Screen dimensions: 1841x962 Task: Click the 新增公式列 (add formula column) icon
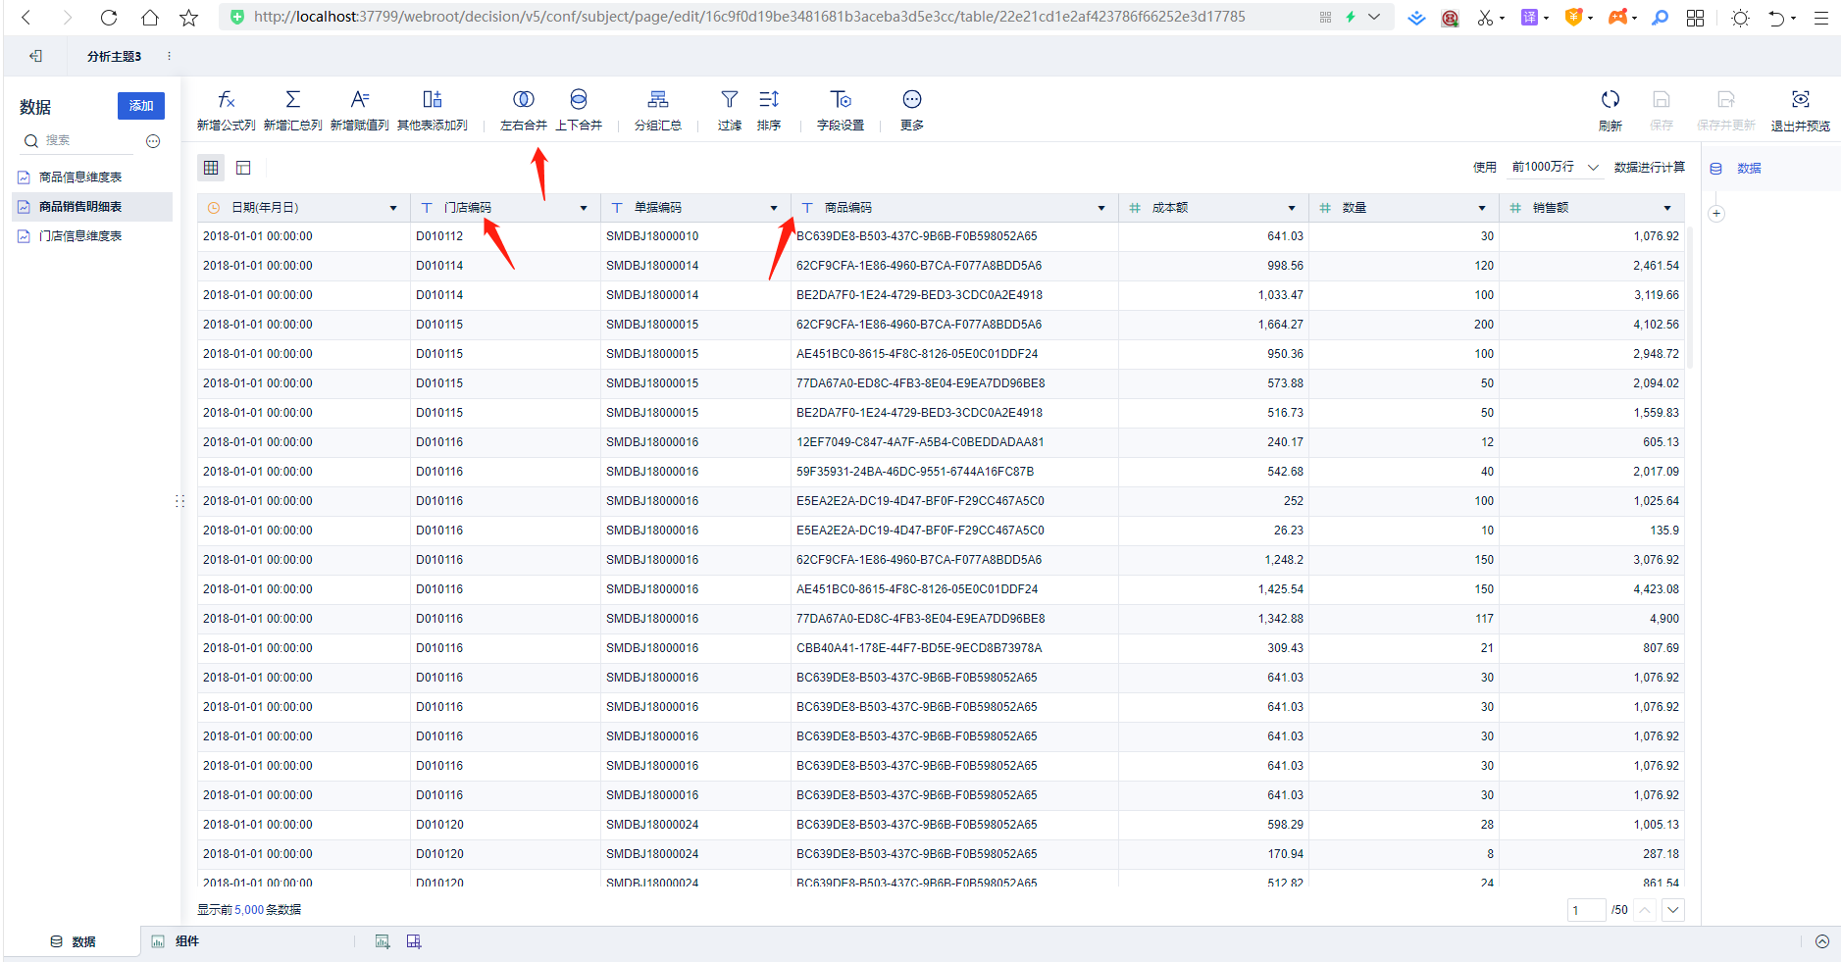pos(226,99)
